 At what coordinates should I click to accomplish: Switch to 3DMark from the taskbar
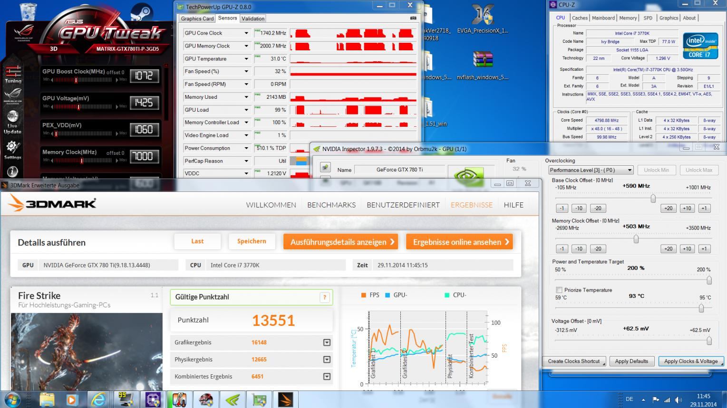(286, 399)
